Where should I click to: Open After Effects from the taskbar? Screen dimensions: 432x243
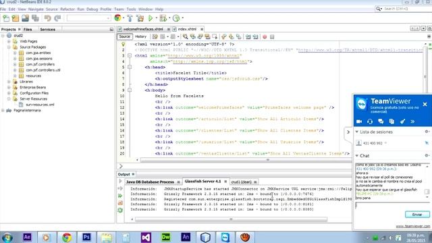click(x=27, y=237)
